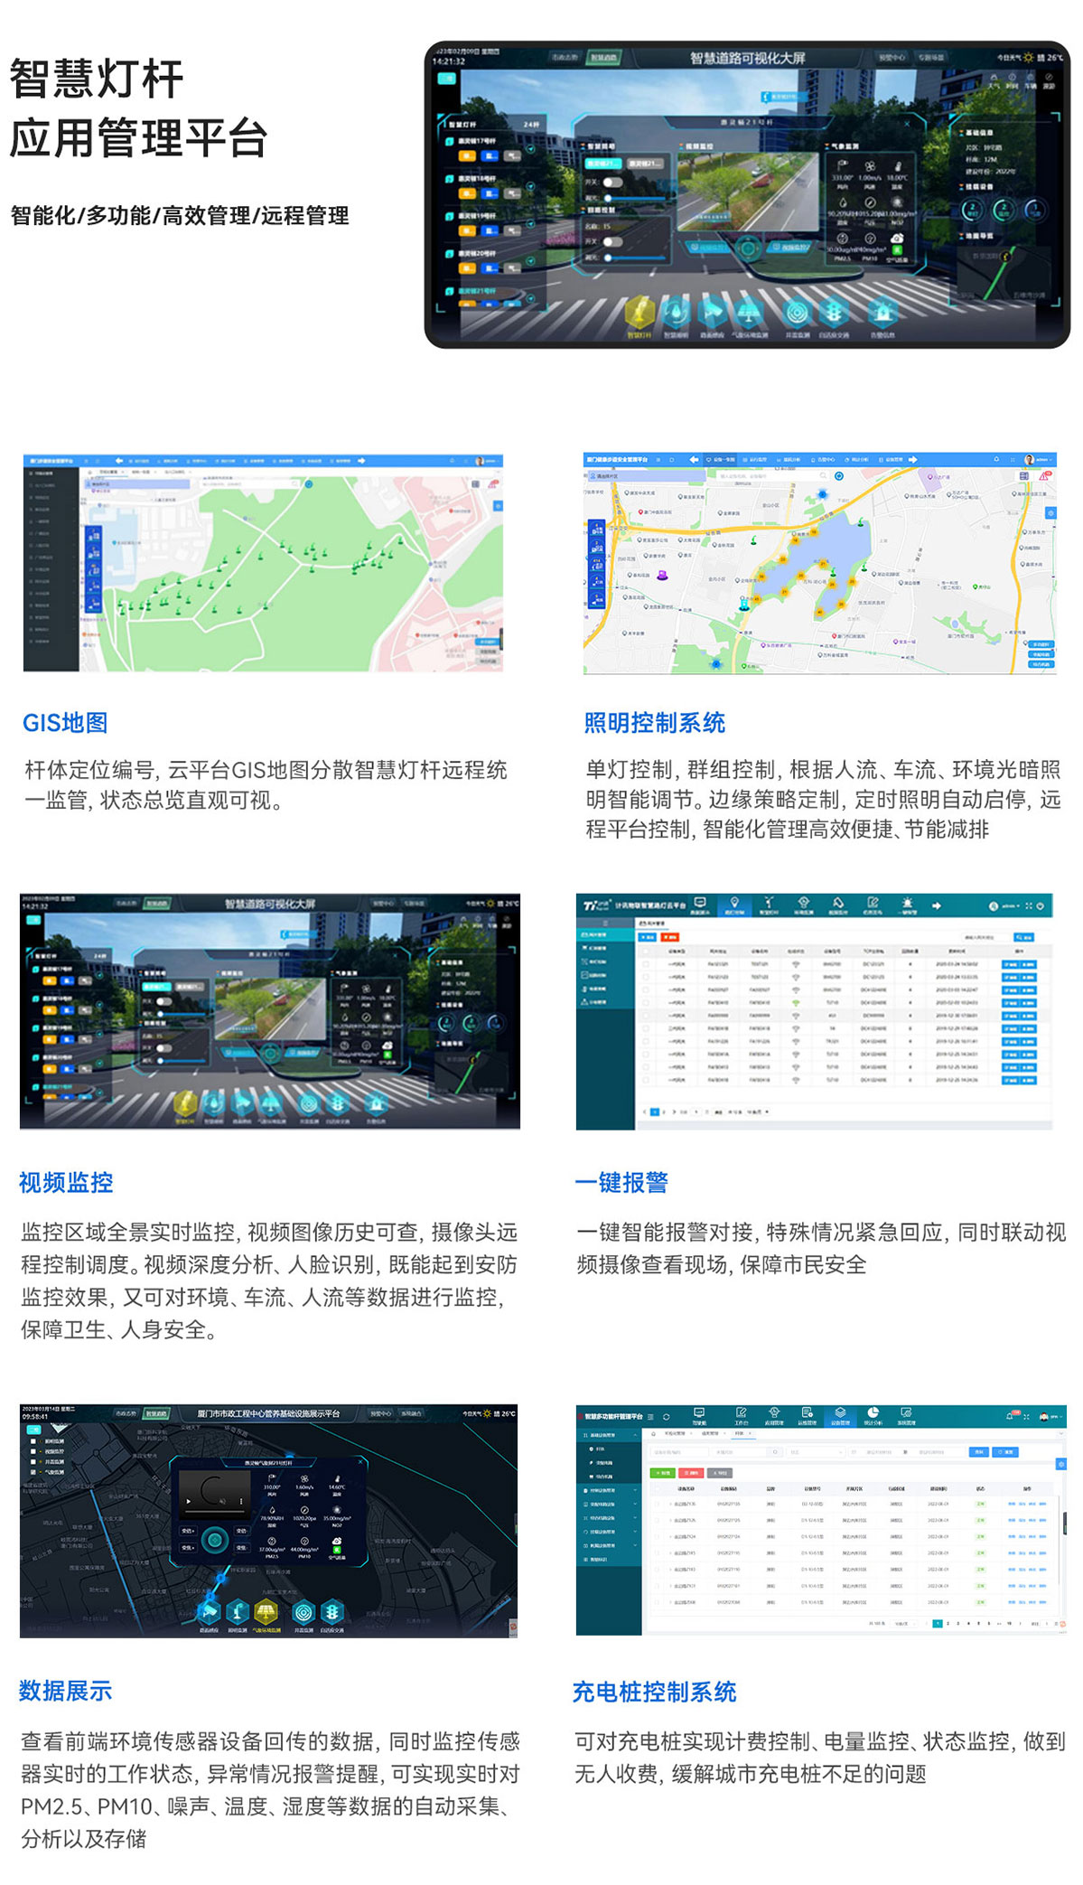Close the pole detail popup on dark map
The width and height of the screenshot is (1083, 1885).
point(359,1462)
